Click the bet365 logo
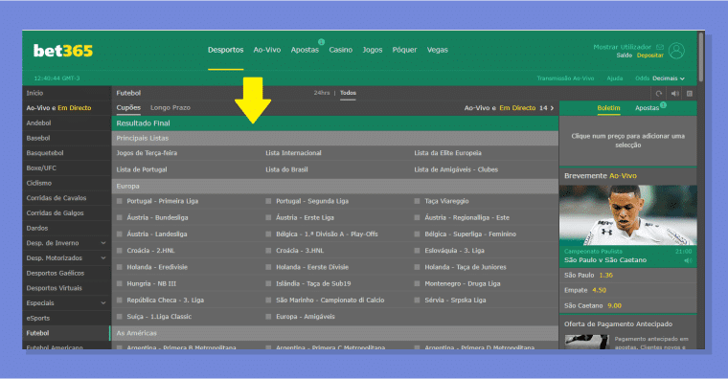The height and width of the screenshot is (379, 728). point(63,51)
